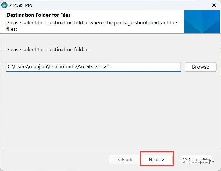This screenshot has width=221, height=171.
Task: Proceed by clicking Next >
Action: click(156, 159)
